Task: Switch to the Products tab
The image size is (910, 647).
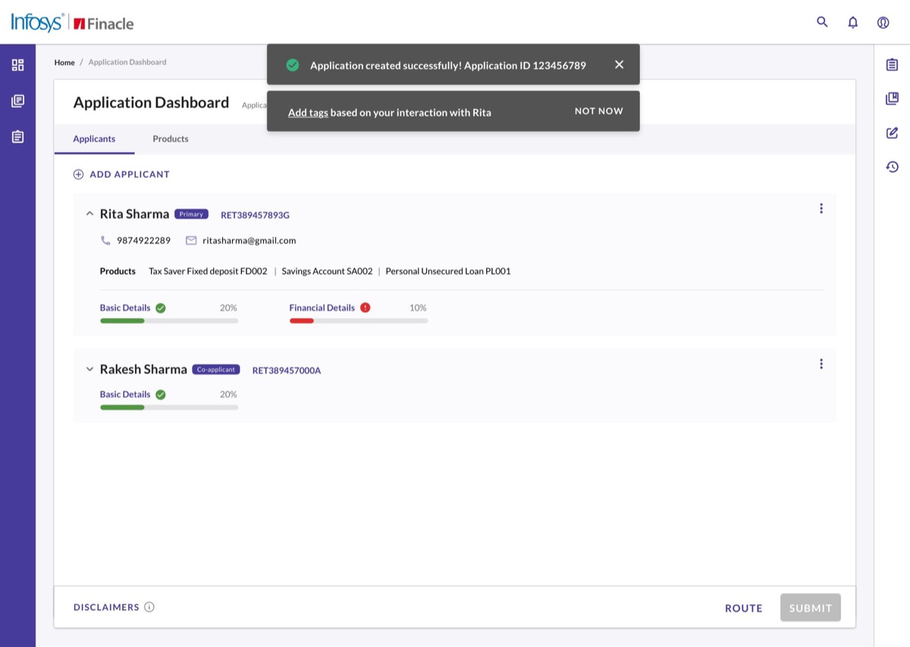Action: [x=171, y=139]
